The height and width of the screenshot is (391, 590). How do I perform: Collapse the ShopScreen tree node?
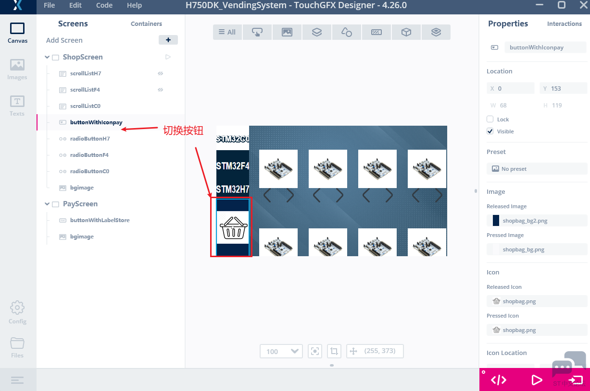[47, 57]
